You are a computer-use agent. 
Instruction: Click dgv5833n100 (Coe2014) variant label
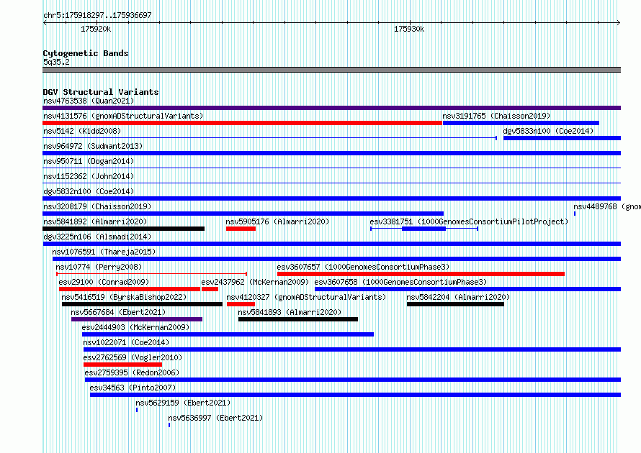point(548,131)
